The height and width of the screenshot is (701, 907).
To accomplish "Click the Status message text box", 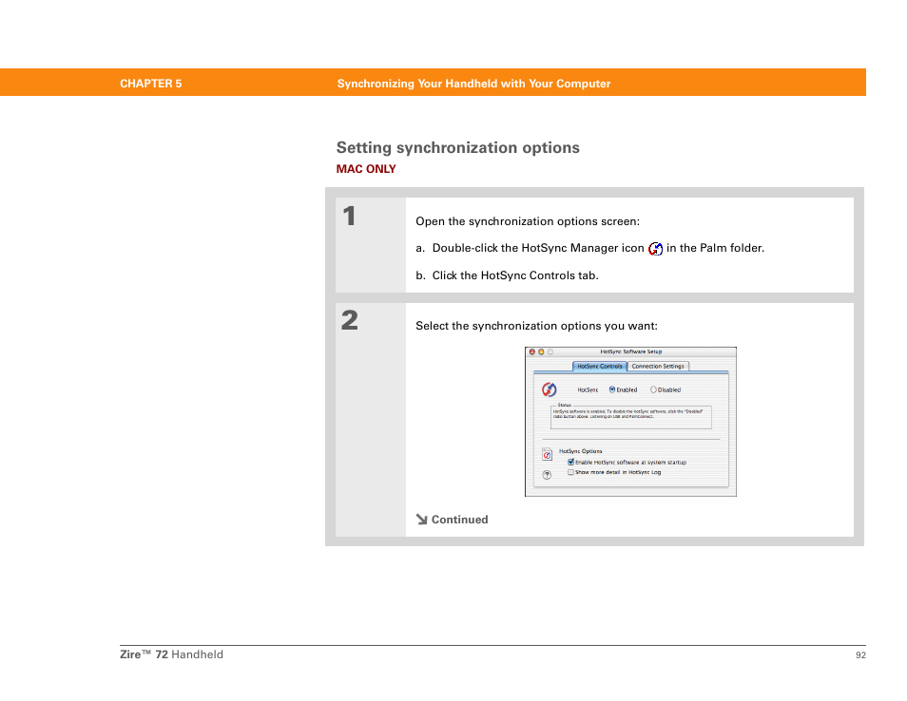I will pos(630,417).
